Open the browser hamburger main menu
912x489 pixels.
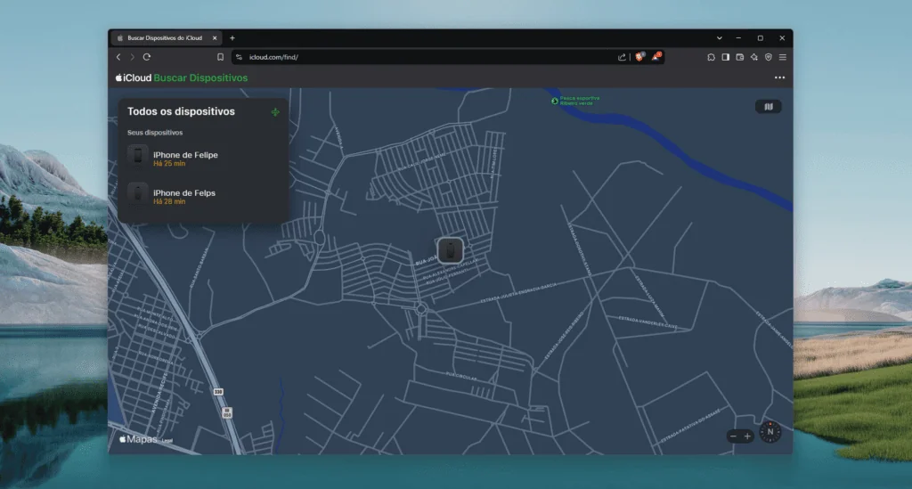pos(782,57)
